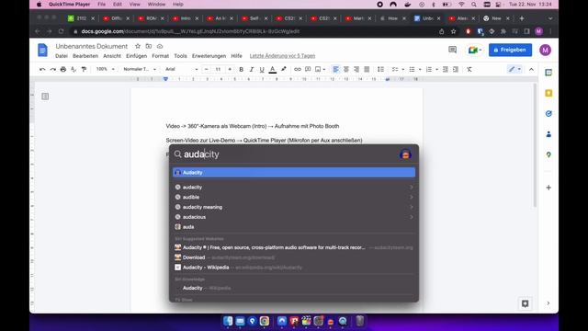Select Audacity top hit in Spotlight
588x331 pixels.
[x=294, y=173]
